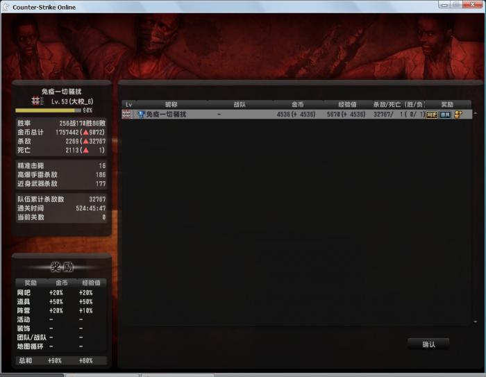Click the 通关时间 value 524:45:47
486x377 pixels.
[91, 208]
